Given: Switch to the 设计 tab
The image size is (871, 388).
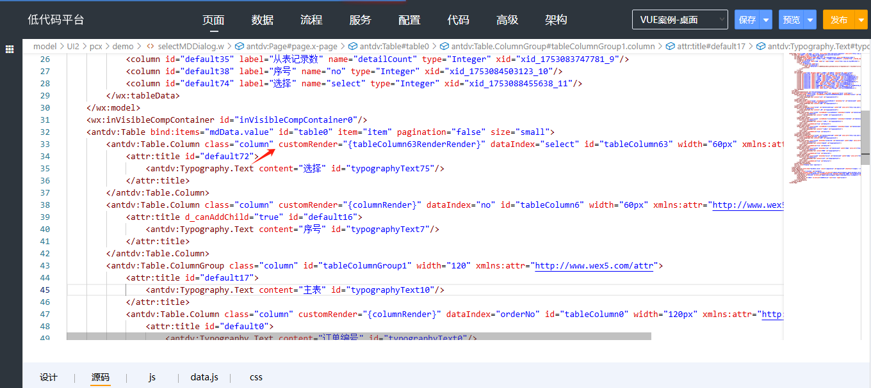Looking at the screenshot, I should [49, 377].
